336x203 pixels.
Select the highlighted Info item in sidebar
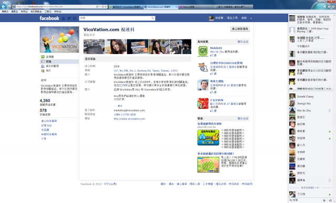pos(59,61)
